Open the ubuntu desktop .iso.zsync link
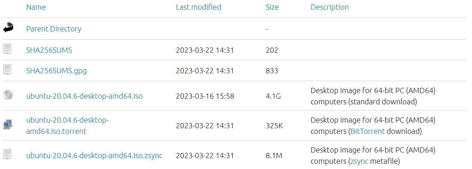Viewport: 472px width, 169px height. coord(94,156)
